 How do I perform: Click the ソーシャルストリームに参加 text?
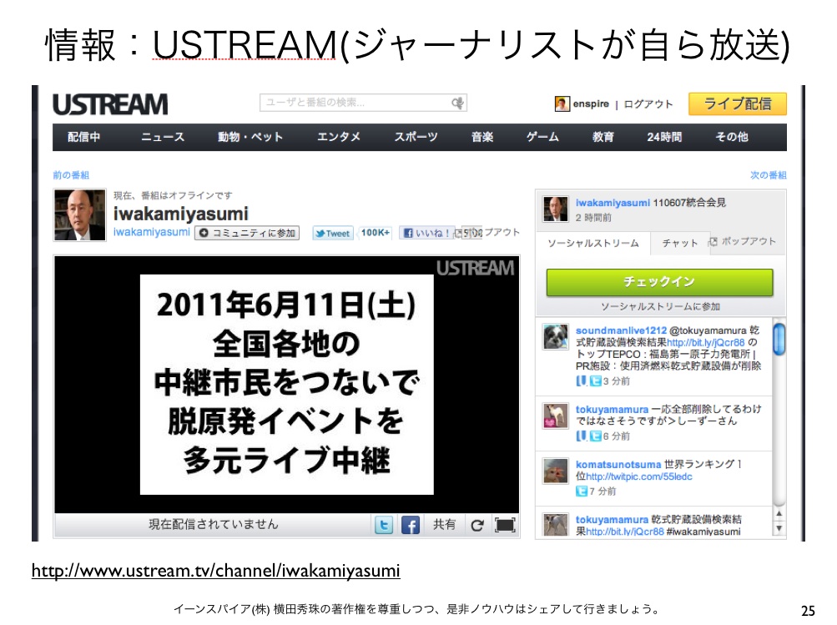click(x=660, y=307)
